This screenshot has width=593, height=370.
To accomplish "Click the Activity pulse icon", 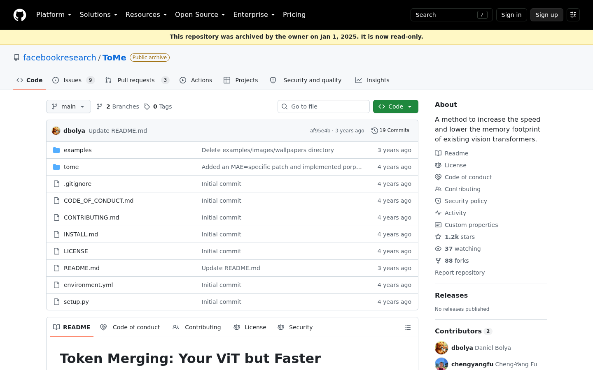I will pos(438,213).
